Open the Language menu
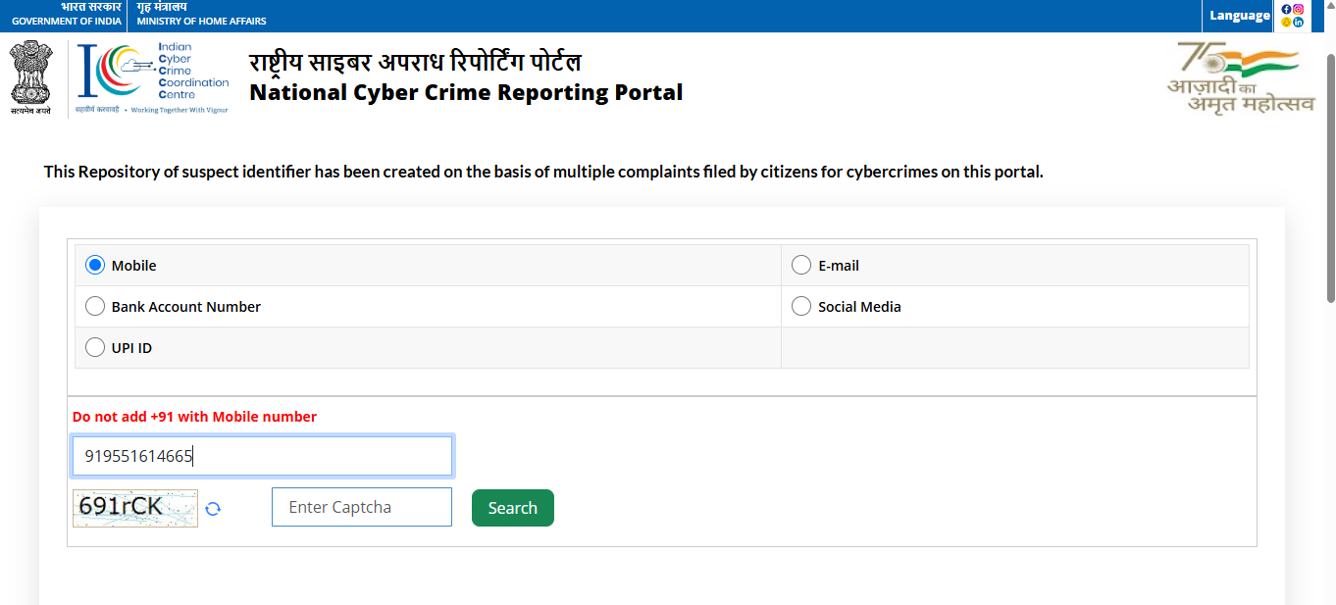 point(1239,16)
